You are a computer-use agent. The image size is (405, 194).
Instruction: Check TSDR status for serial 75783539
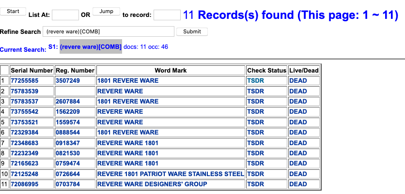[256, 91]
